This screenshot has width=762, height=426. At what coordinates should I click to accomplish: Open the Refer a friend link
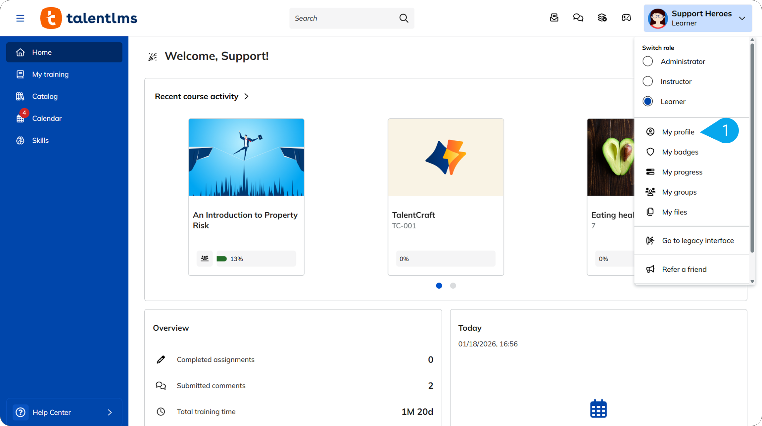click(x=684, y=269)
